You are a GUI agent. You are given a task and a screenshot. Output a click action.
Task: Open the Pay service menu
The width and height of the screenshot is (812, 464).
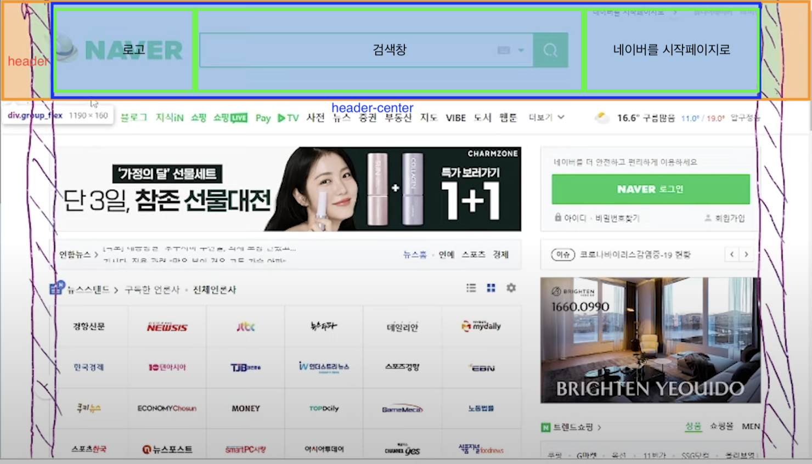(x=263, y=118)
